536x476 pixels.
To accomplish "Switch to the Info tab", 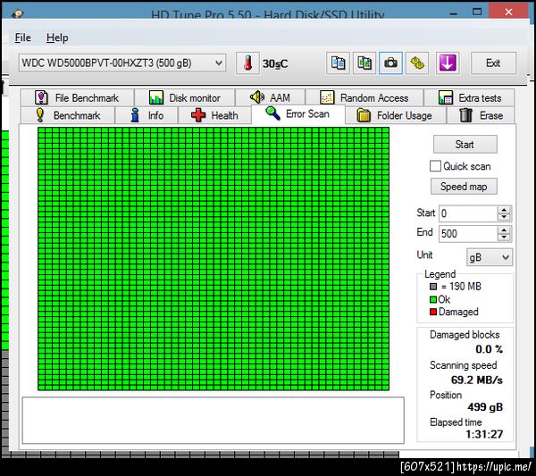I will coord(147,115).
